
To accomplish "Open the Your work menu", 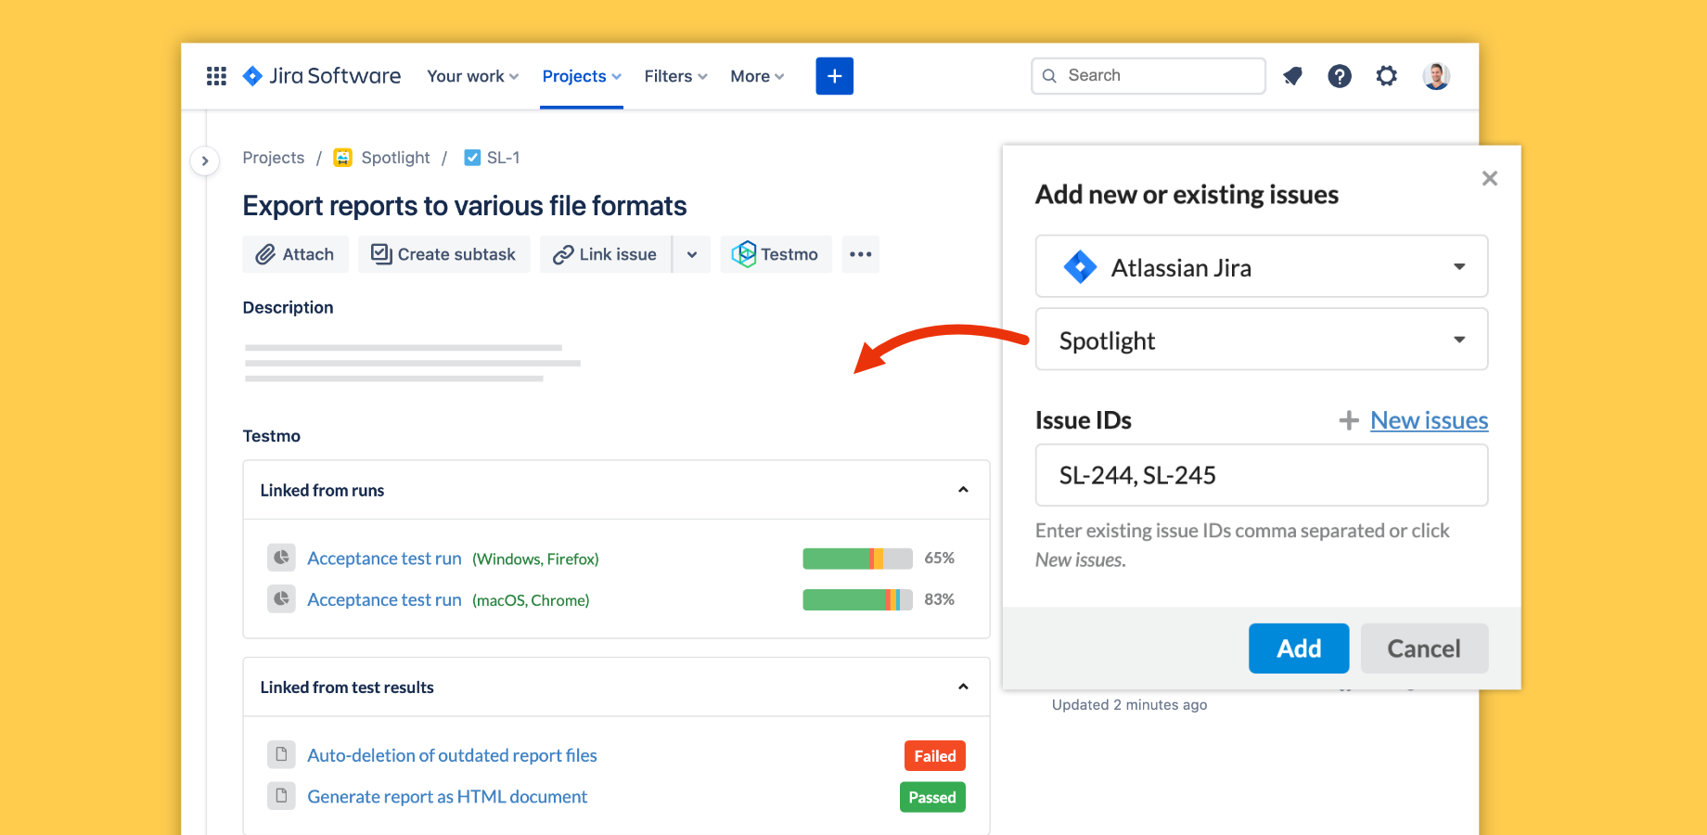I will [x=472, y=76].
